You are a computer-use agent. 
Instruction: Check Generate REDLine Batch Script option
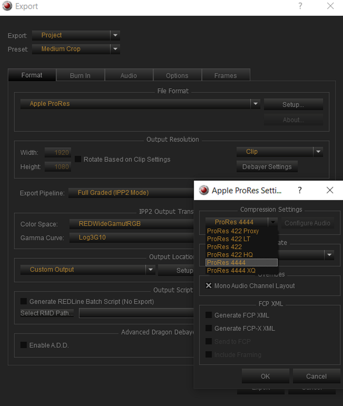point(23,301)
